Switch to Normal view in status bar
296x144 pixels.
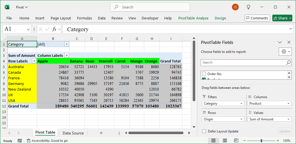[214, 141]
